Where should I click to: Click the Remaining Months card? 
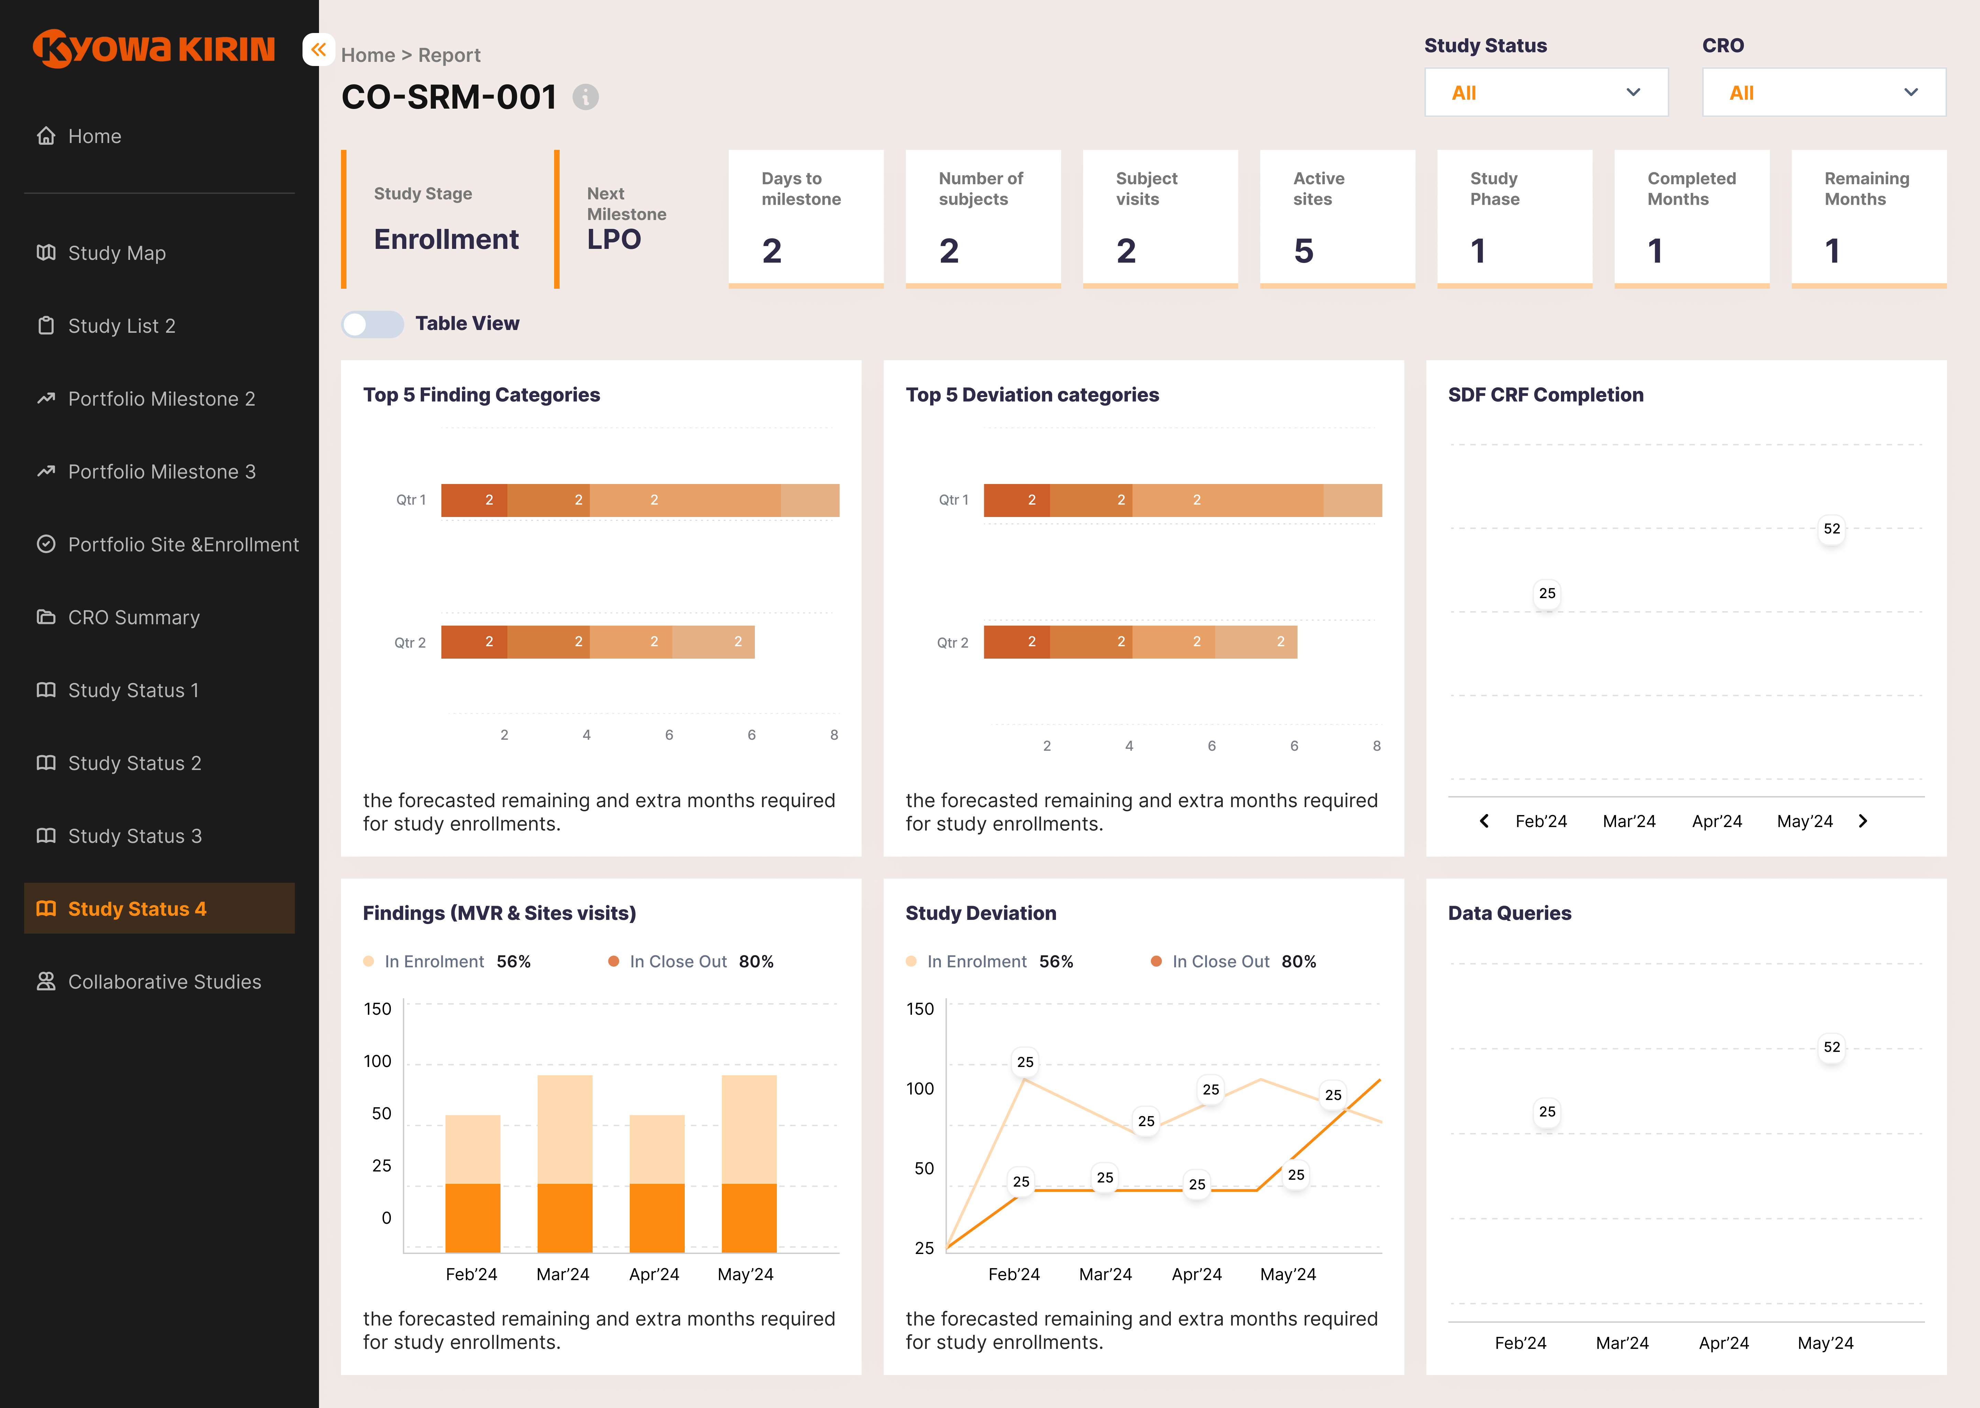point(1869,219)
